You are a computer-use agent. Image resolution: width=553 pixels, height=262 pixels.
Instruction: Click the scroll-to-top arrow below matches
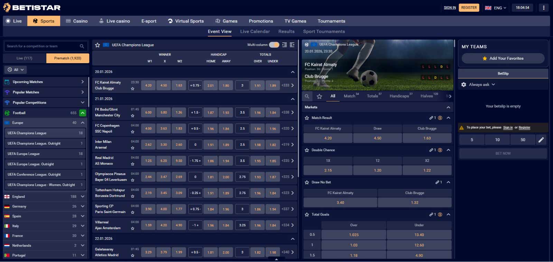click(x=276, y=260)
